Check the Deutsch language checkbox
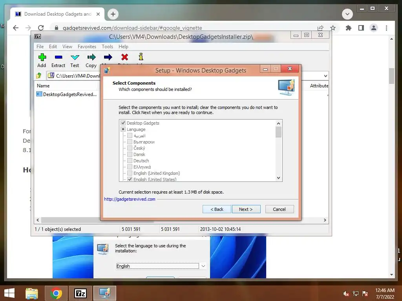Image resolution: width=402 pixels, height=301 pixels. [x=130, y=160]
